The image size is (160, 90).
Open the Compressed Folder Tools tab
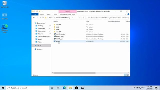point(67,14)
